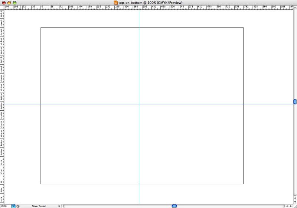Click the bottom-left corner of the artboard
The height and width of the screenshot is (208, 297).
tap(41, 184)
